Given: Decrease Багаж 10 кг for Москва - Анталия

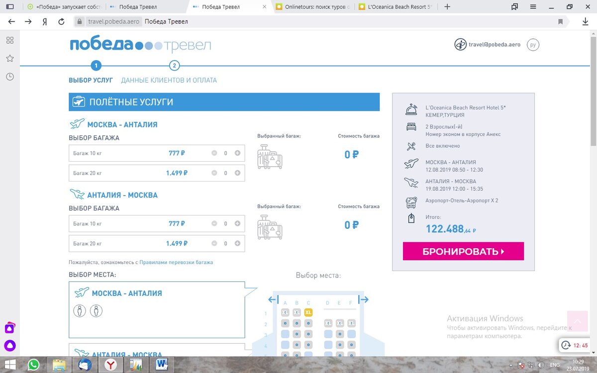Looking at the screenshot, I should click(214, 153).
